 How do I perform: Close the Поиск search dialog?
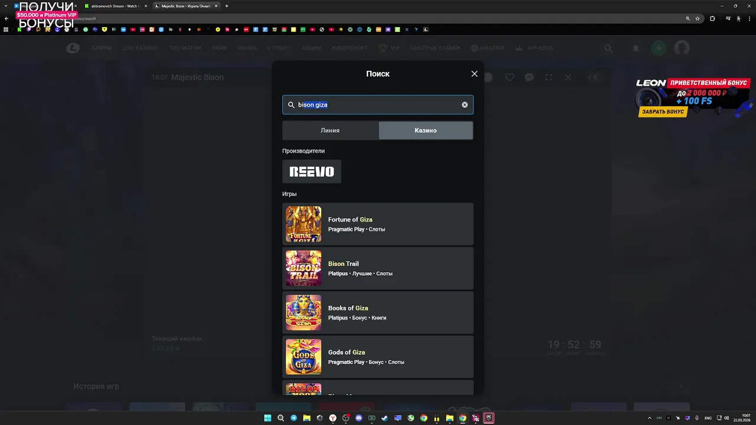[474, 74]
